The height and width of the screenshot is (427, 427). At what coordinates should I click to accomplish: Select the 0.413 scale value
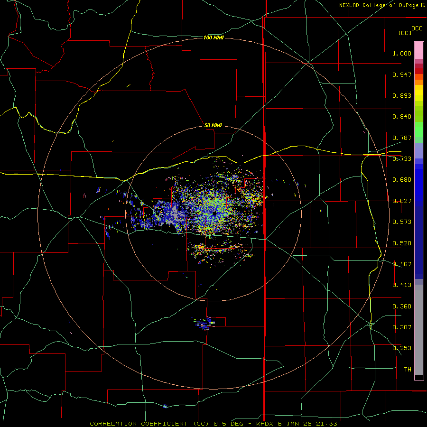pos(402,285)
